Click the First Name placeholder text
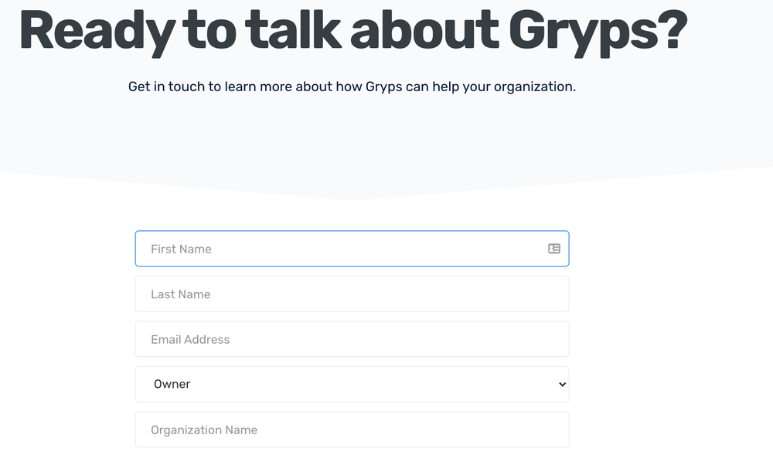773x455 pixels. coord(179,249)
